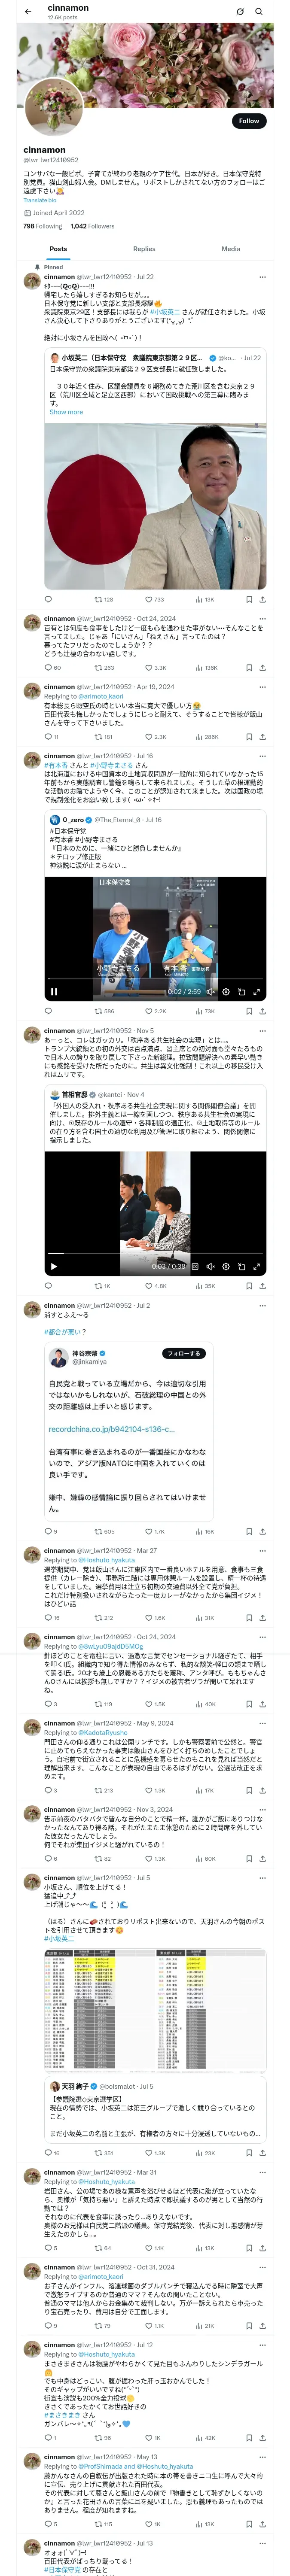Click the circular icon left of search
This screenshot has width=290, height=2576.
tap(240, 12)
